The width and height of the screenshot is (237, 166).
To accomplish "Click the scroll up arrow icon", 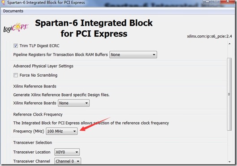I will (229, 44).
